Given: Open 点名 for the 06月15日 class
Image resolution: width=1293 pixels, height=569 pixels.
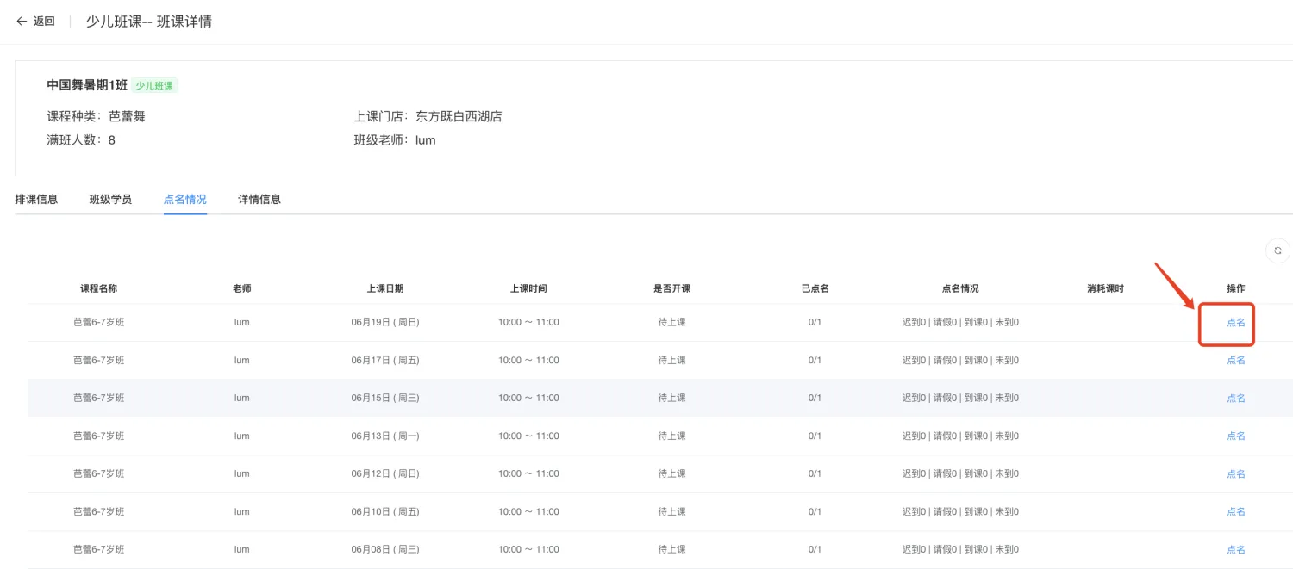Looking at the screenshot, I should point(1235,399).
